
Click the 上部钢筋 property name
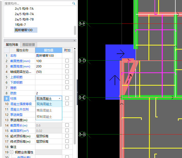tap(16, 77)
